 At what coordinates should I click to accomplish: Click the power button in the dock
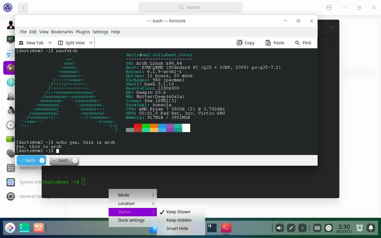point(329,228)
